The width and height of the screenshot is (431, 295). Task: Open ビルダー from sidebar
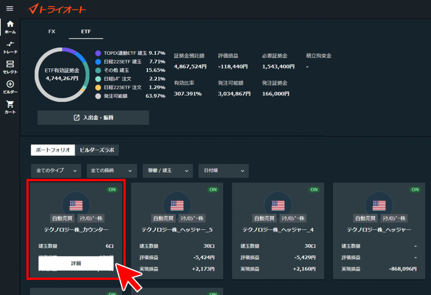[10, 87]
